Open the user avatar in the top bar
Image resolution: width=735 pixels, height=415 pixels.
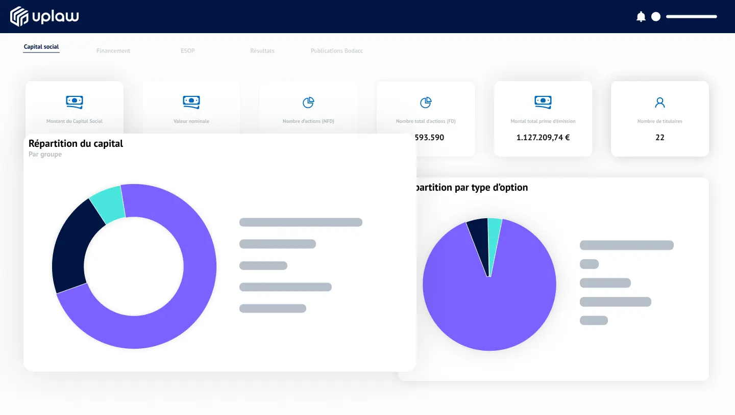point(655,16)
